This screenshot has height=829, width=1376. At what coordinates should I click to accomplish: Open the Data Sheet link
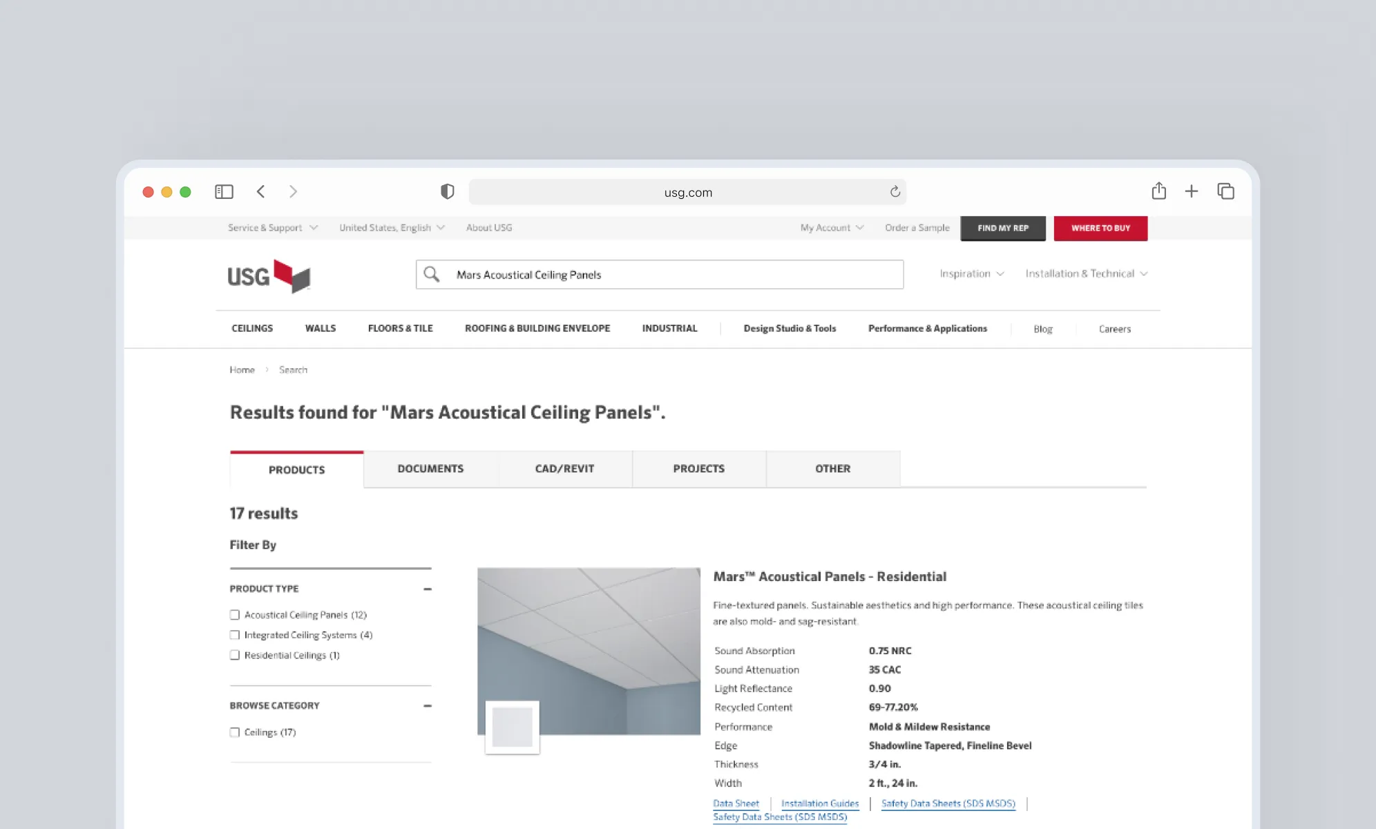(736, 803)
